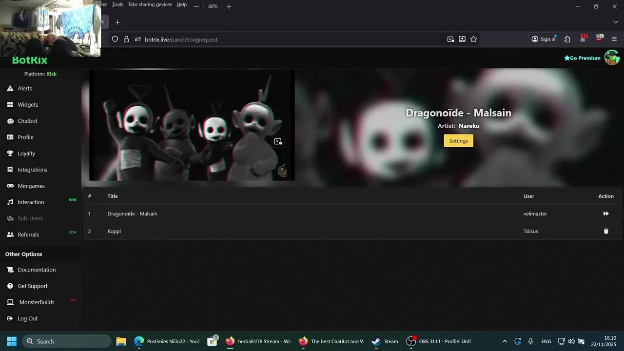Screen dimensions: 624x351
Task: Select Minigames gamepad icon
Action: (x=10, y=186)
